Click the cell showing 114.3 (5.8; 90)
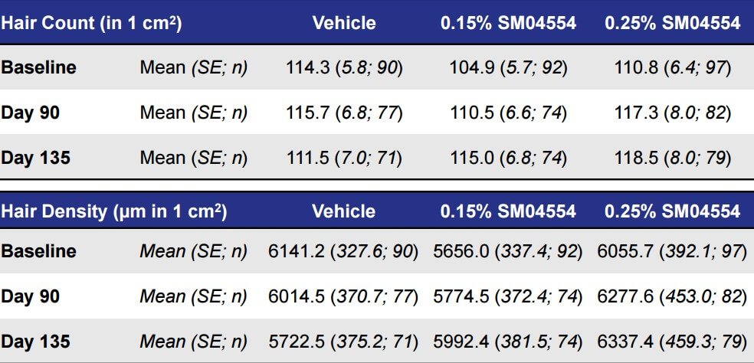This screenshot has height=363, width=754. click(x=344, y=67)
